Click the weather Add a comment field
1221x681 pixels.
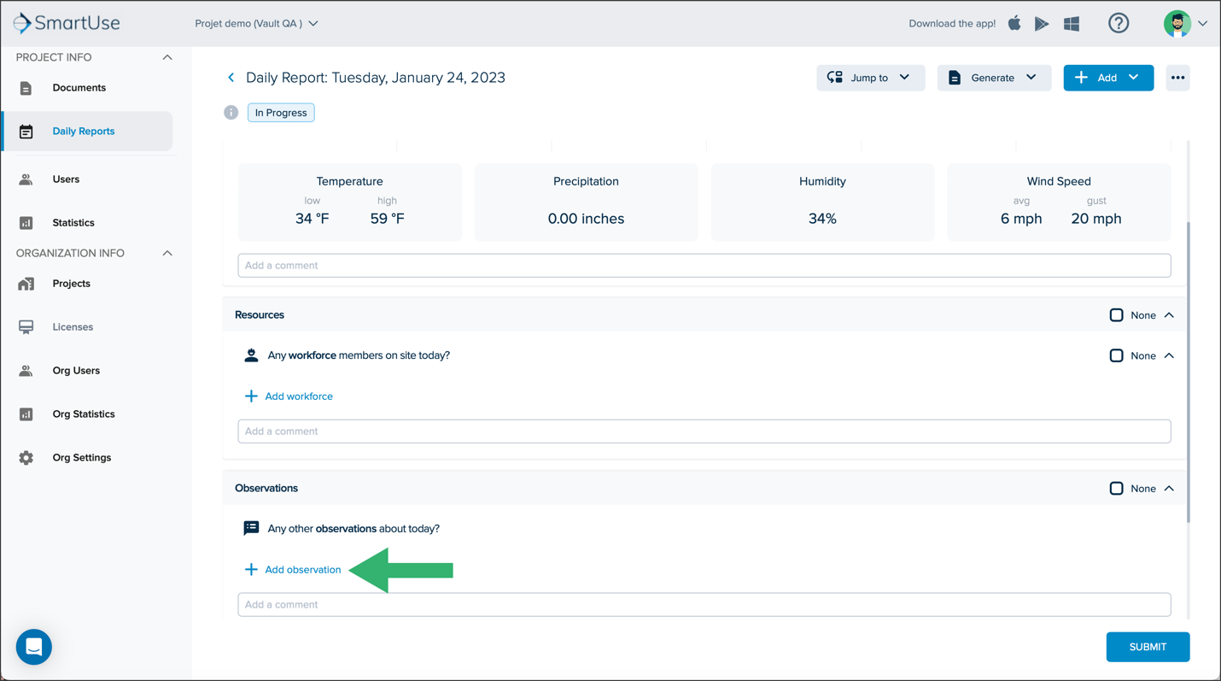coord(704,266)
